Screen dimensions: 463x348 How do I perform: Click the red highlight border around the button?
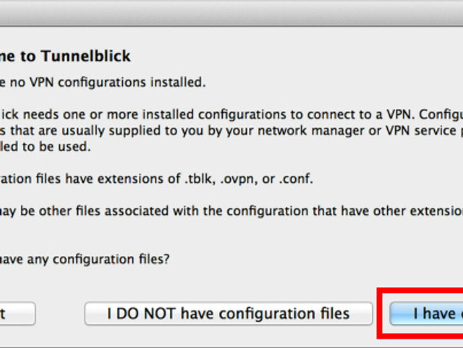pos(379,314)
